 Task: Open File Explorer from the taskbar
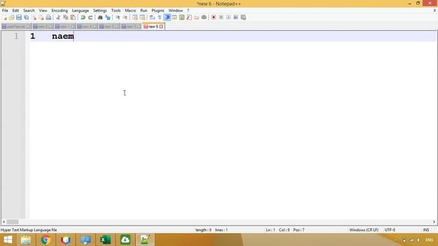(26, 240)
